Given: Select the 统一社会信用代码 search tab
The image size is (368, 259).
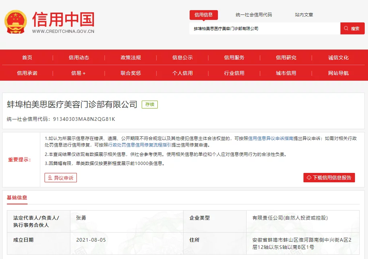Looking at the screenshot, I should [254, 15].
